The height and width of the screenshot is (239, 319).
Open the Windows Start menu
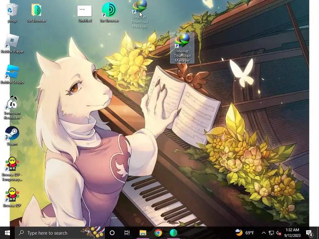[x=7, y=233]
